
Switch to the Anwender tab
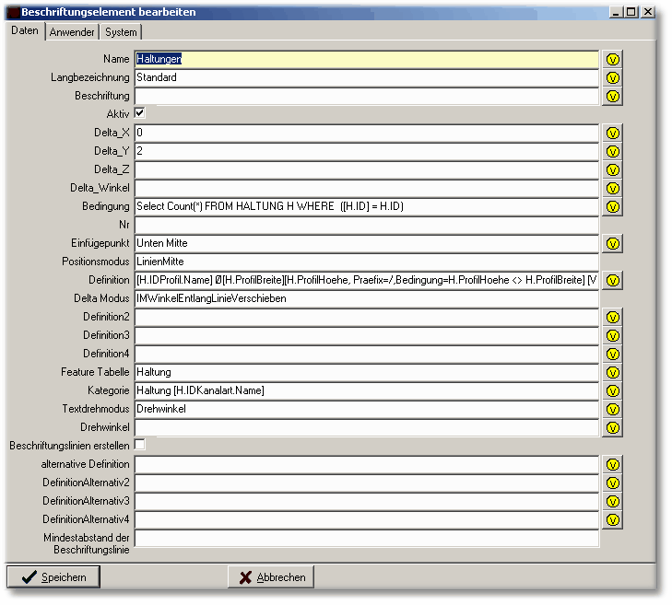(72, 32)
